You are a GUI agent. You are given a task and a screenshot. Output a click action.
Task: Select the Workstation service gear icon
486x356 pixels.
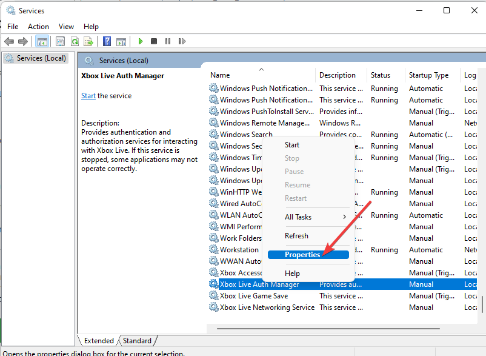pyautogui.click(x=213, y=249)
